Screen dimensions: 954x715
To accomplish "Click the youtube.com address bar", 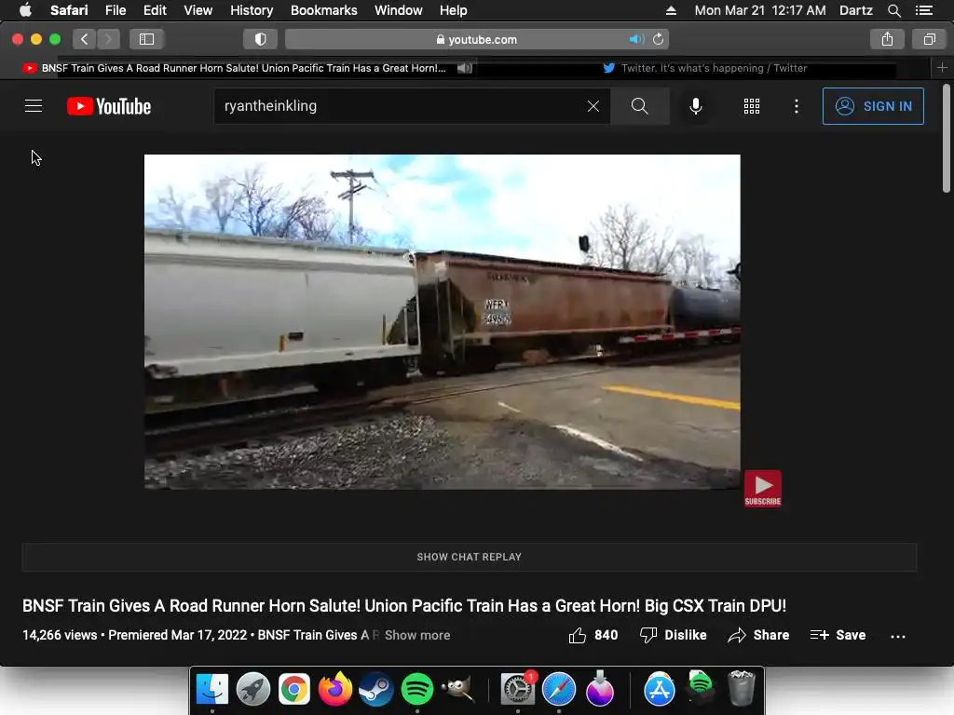I will coord(476,39).
